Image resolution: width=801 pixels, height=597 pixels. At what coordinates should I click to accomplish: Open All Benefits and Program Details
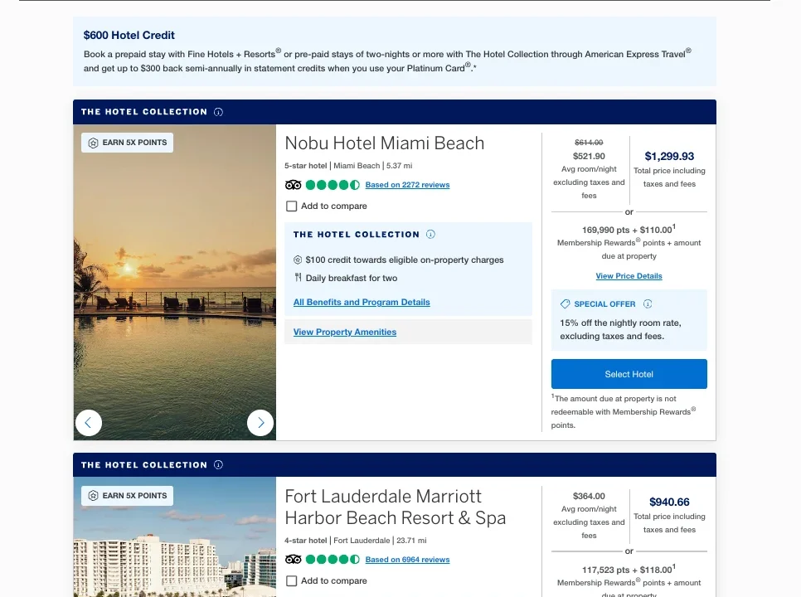pyautogui.click(x=362, y=303)
